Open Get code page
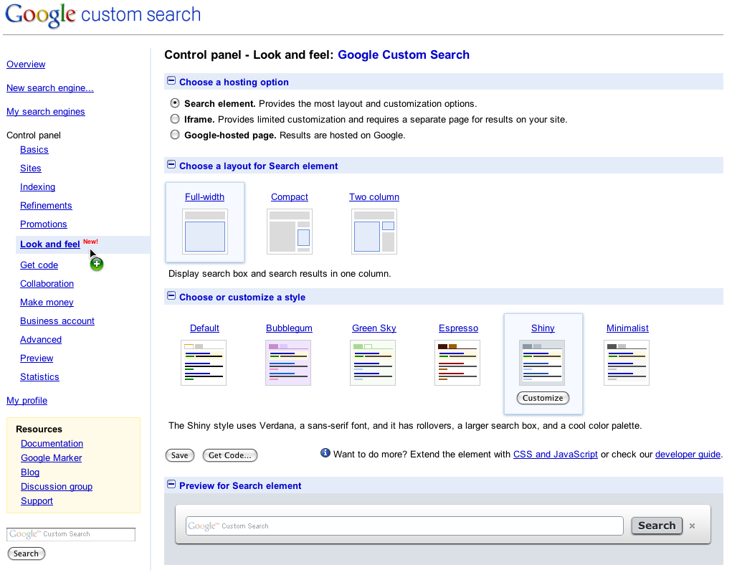Viewport: 732px width, 575px height. click(x=39, y=265)
